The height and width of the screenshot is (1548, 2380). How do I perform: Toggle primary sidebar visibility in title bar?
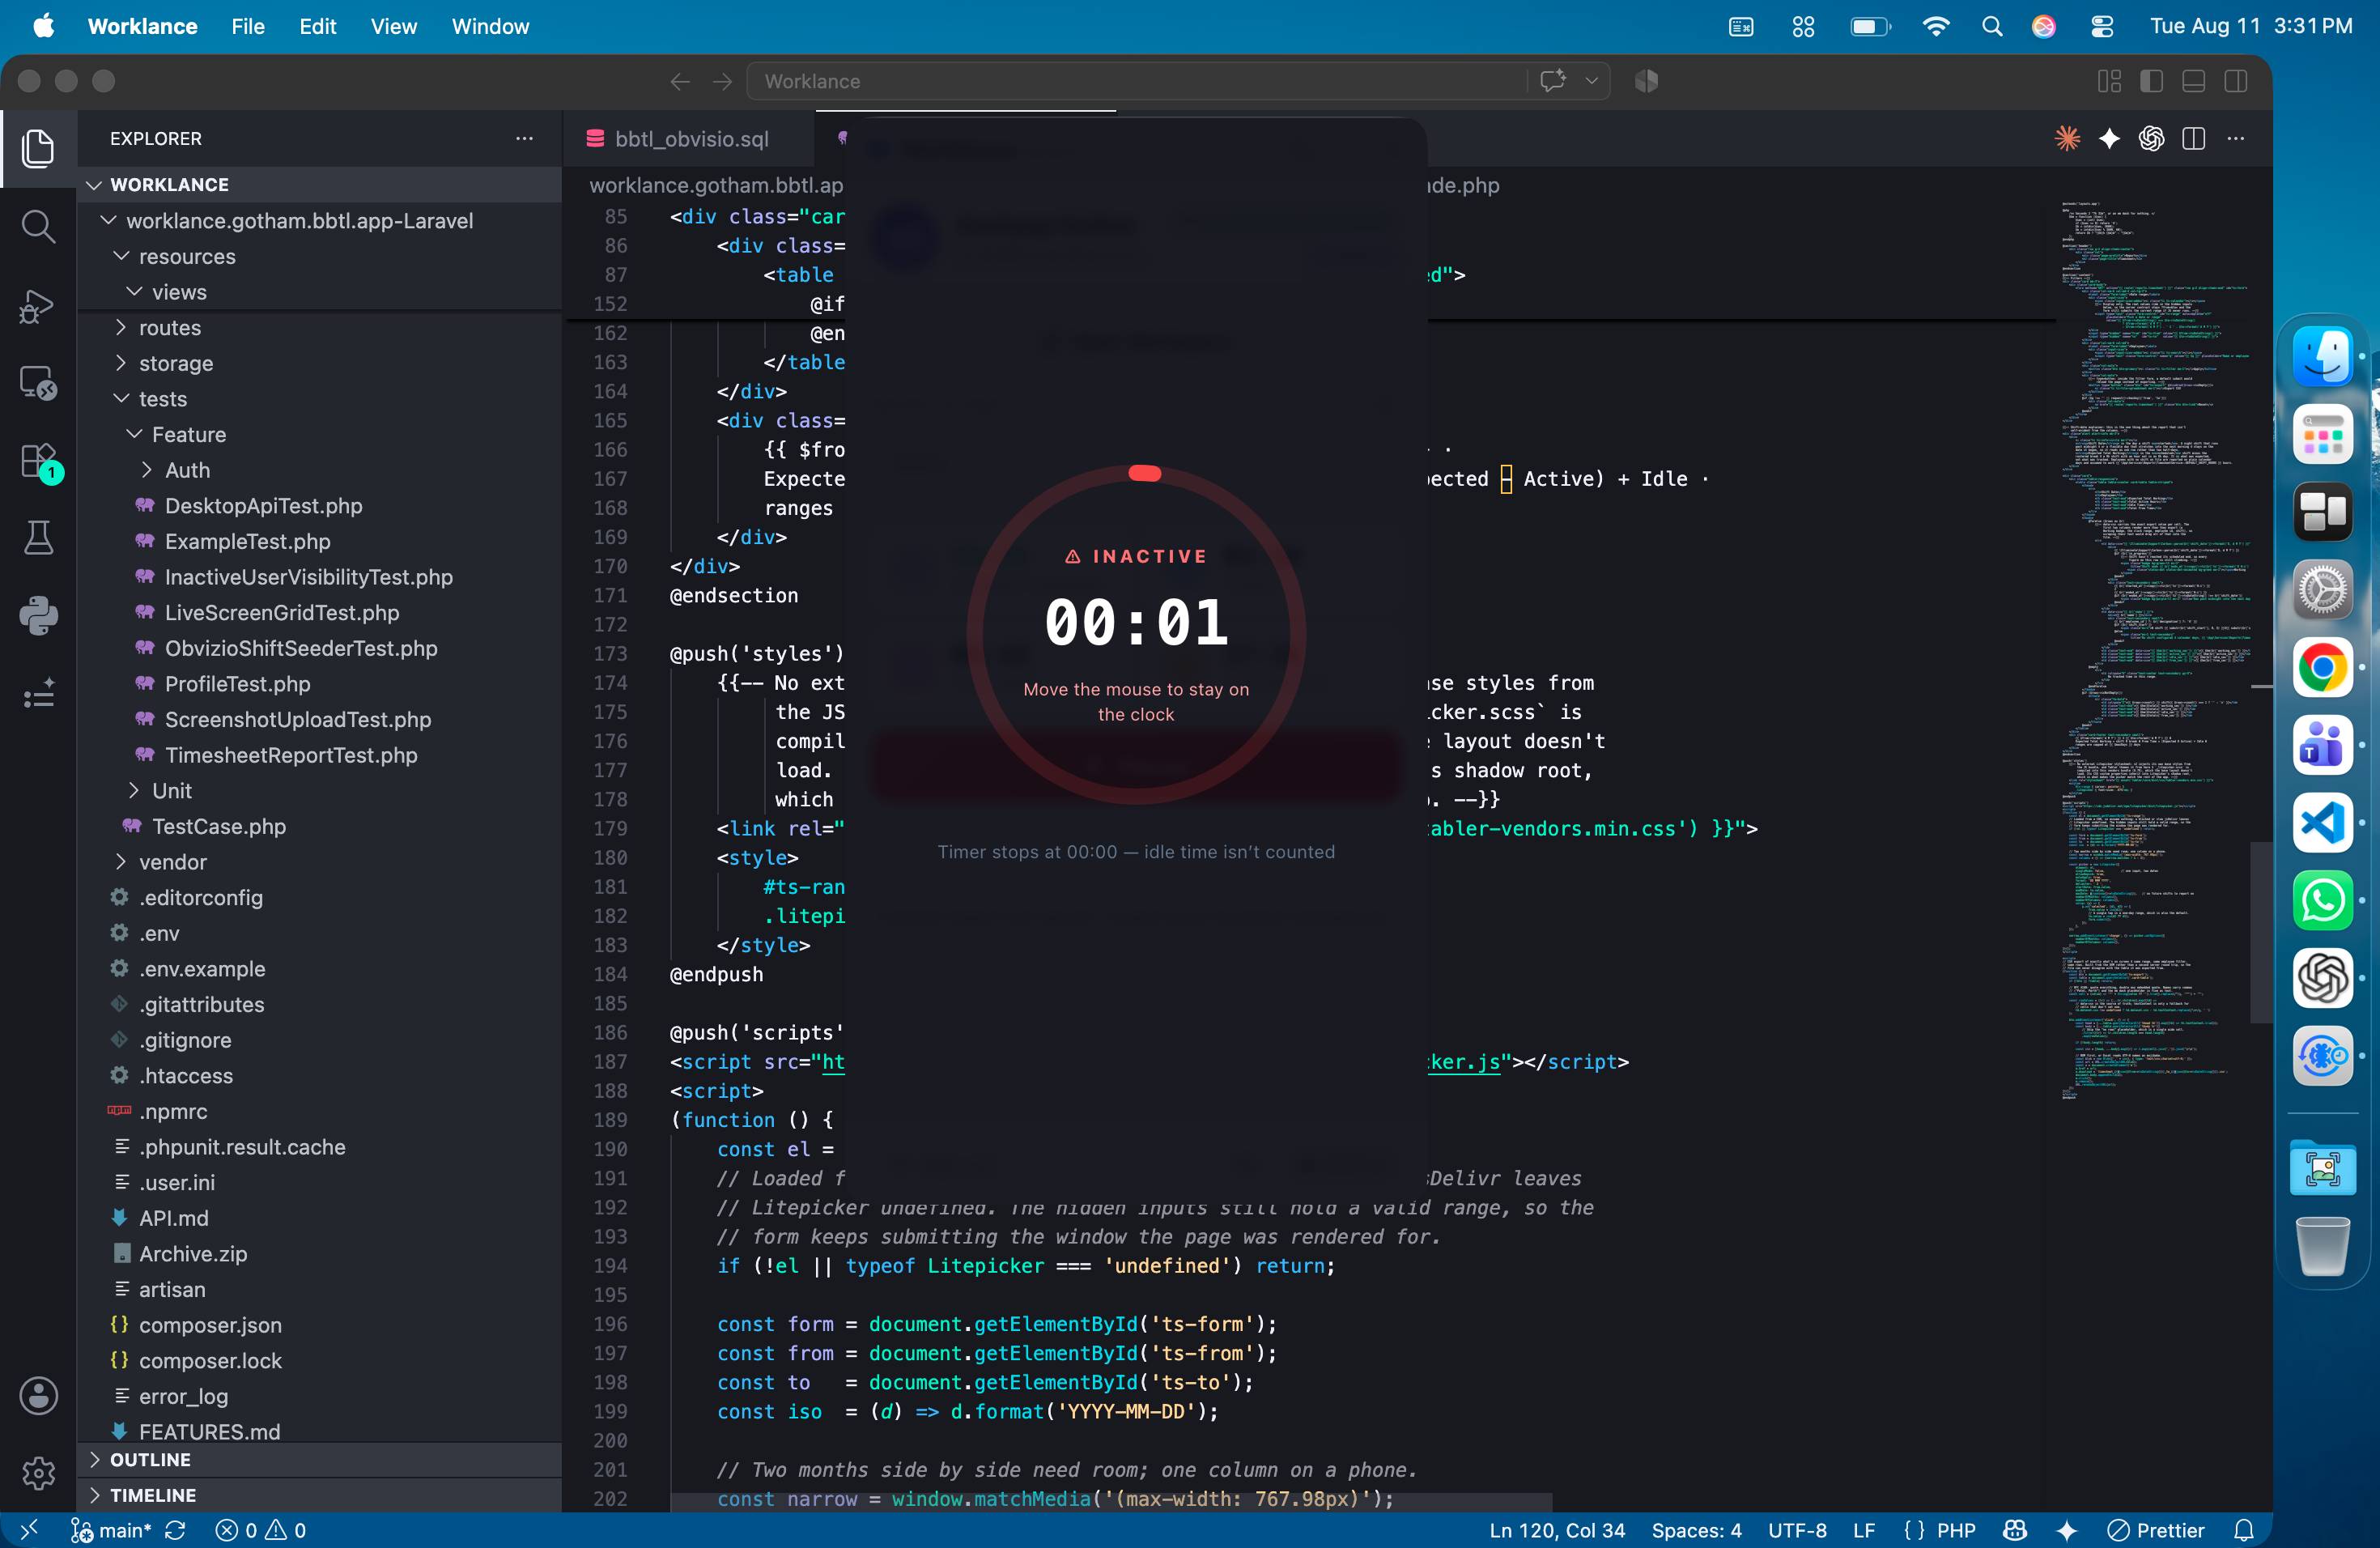pyautogui.click(x=2152, y=81)
